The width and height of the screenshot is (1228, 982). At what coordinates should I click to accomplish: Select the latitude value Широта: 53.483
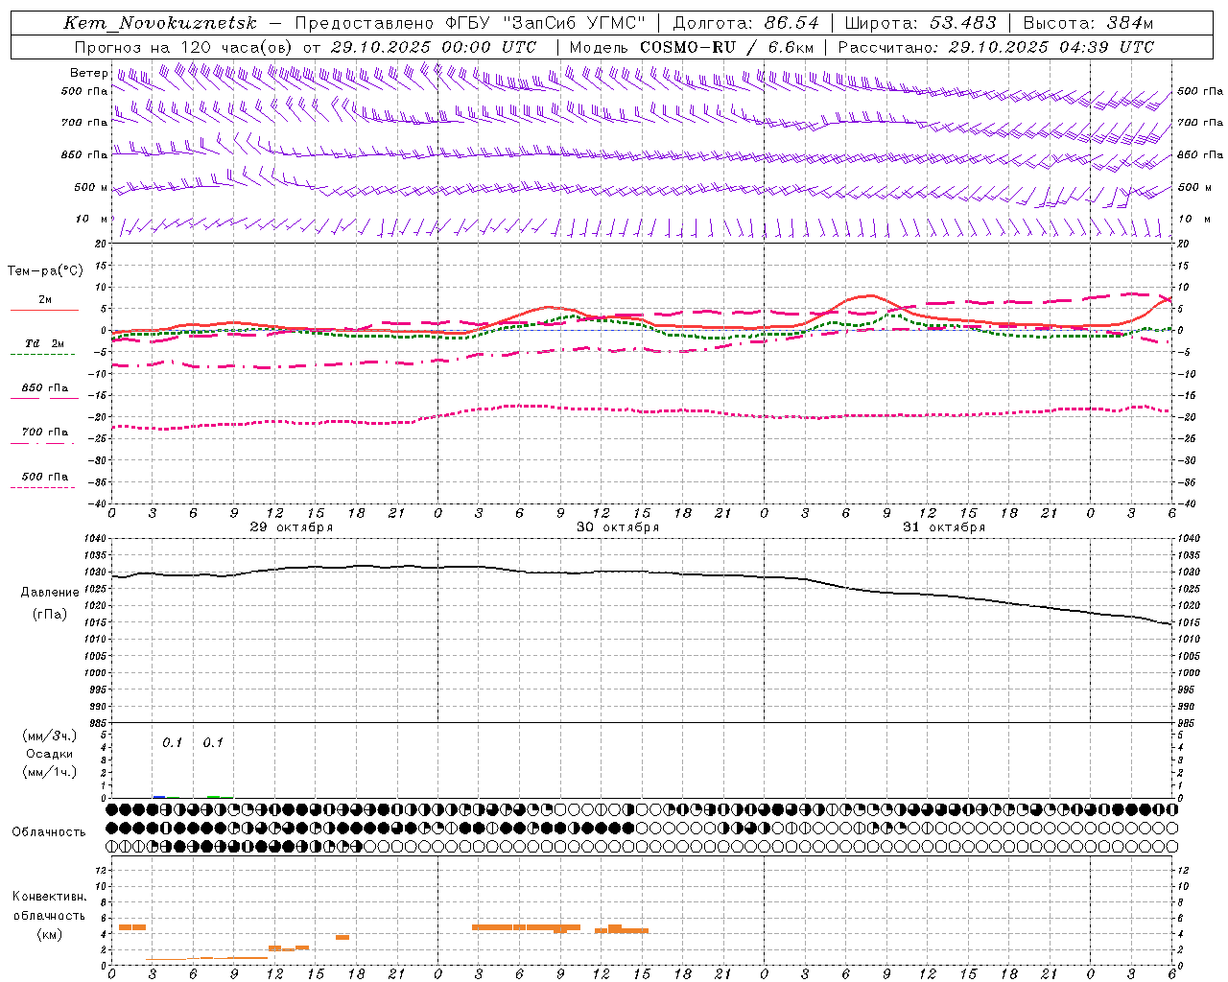[x=921, y=23]
